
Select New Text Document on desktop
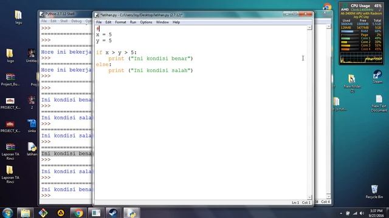pyautogui.click(x=379, y=104)
